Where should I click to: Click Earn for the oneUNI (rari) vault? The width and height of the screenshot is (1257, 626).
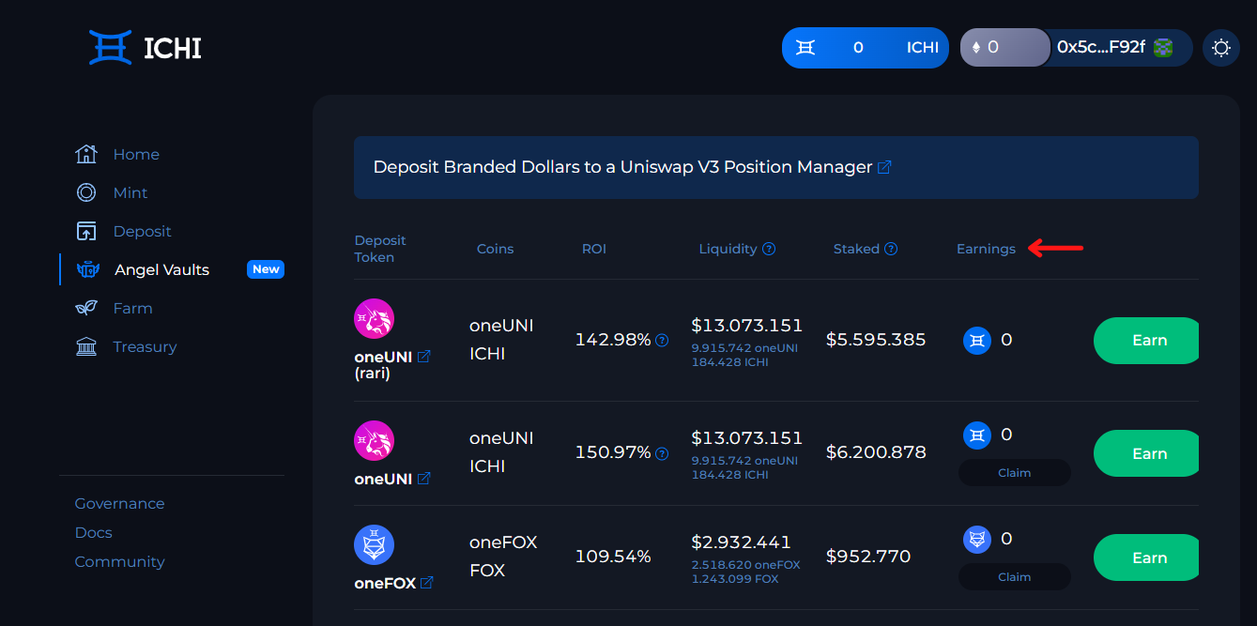click(x=1146, y=341)
